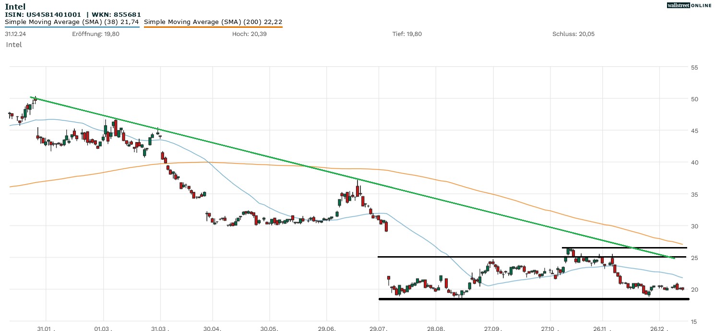Click the blue underline beneath SMA (38)

click(72, 27)
